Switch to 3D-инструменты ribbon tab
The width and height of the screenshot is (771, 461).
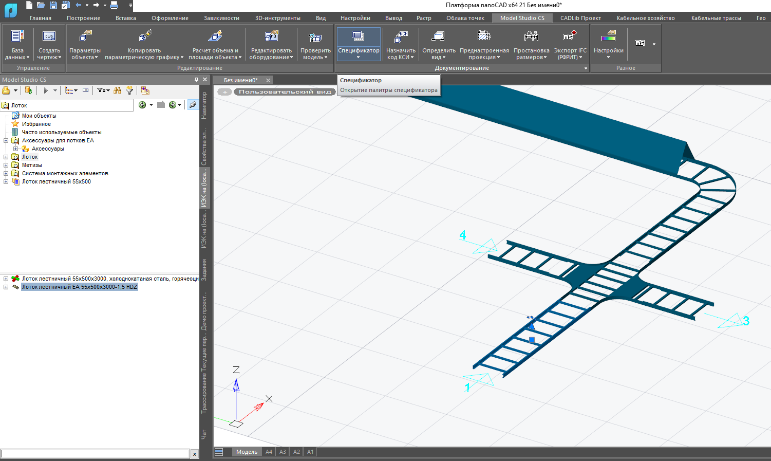click(x=278, y=18)
